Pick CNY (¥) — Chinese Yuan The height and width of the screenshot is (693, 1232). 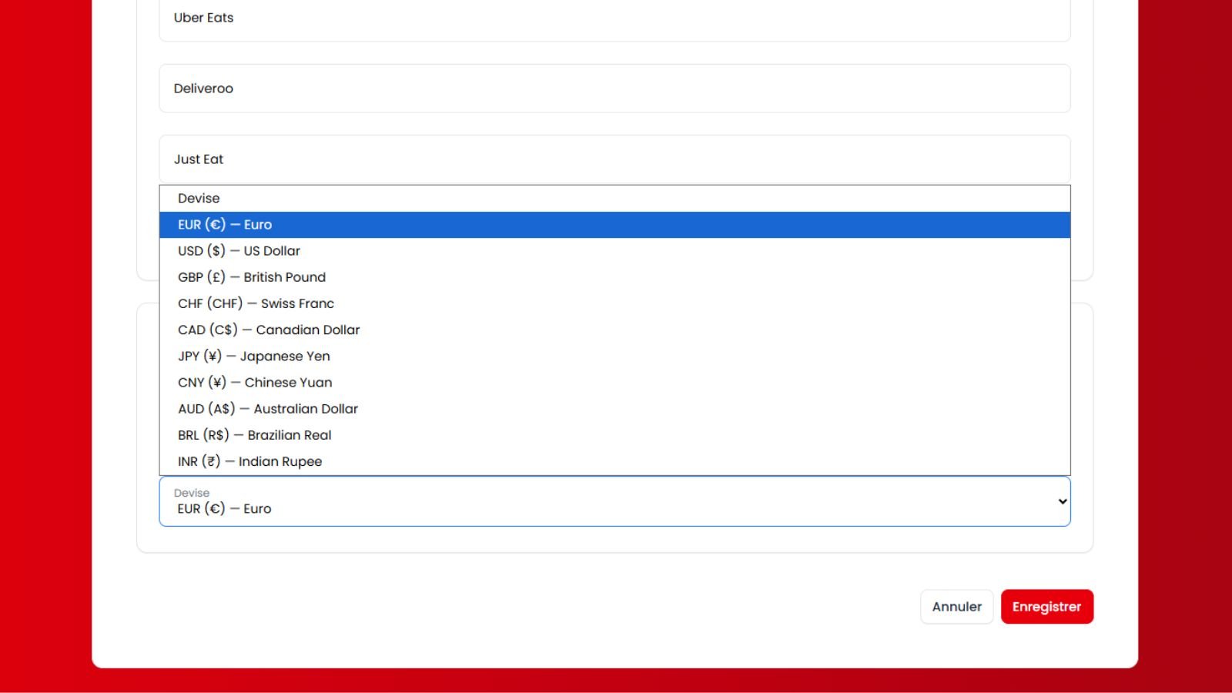[x=255, y=383]
